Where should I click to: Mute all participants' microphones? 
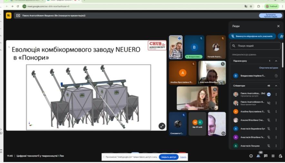coord(252,36)
